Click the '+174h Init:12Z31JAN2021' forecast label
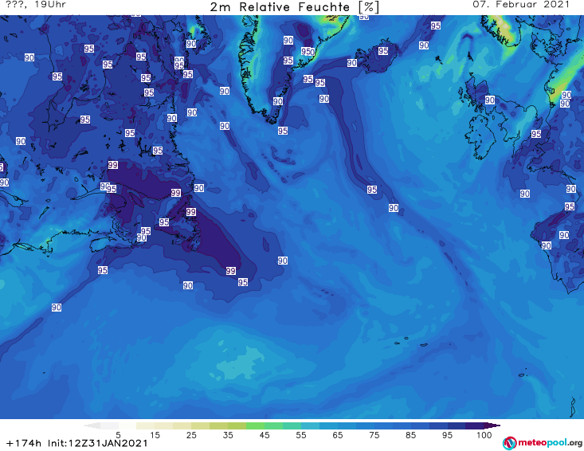Viewport: 584px width, 451px height. tap(77, 443)
